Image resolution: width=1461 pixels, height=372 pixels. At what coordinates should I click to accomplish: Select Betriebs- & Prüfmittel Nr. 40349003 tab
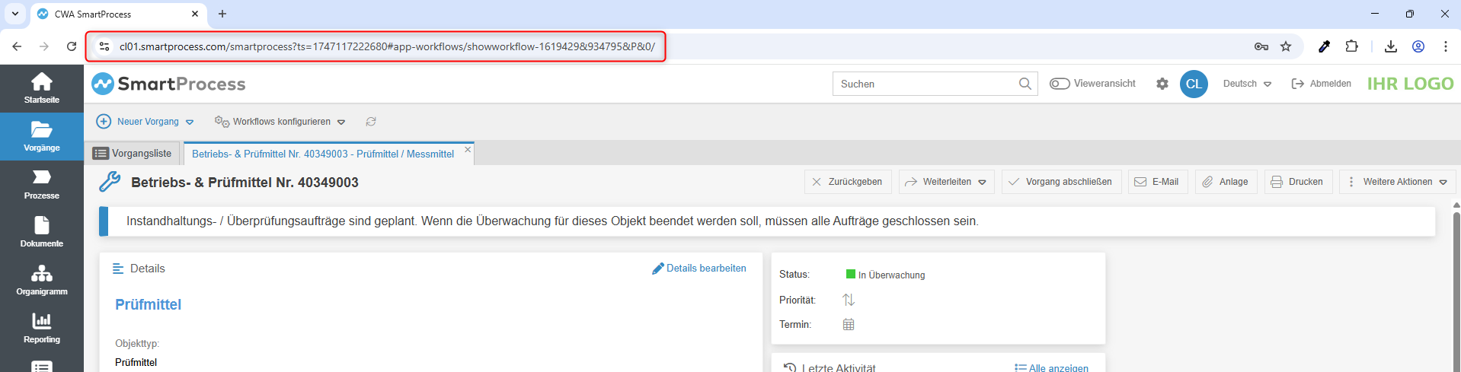tap(322, 154)
